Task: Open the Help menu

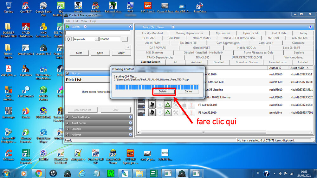Action: (x=93, y=21)
